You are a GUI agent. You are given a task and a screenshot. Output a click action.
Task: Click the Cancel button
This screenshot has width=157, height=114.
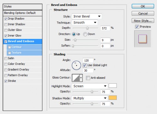click(x=143, y=13)
